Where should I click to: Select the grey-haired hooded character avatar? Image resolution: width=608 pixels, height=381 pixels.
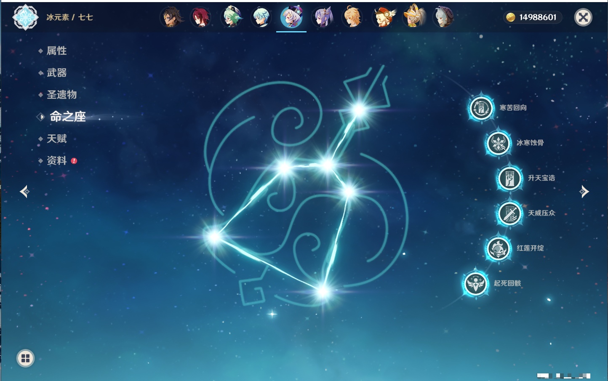pos(443,17)
